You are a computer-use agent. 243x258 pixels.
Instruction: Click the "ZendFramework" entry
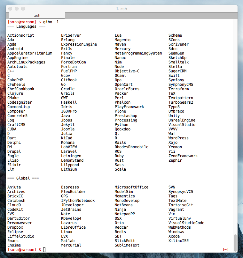click(x=183, y=156)
